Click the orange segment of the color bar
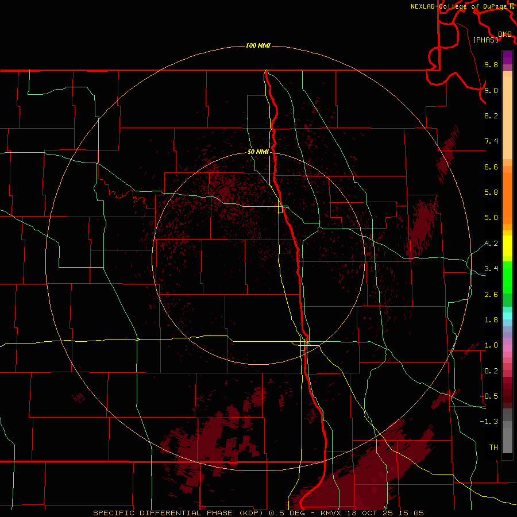The image size is (517, 517). pos(507,198)
